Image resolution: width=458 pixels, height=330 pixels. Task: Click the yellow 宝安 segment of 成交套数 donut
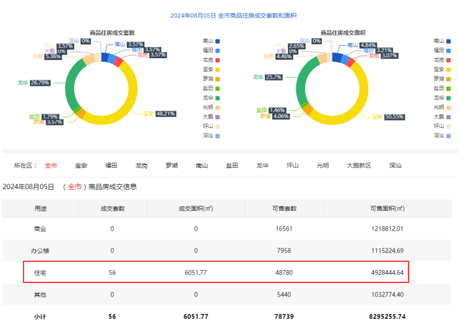click(x=133, y=93)
